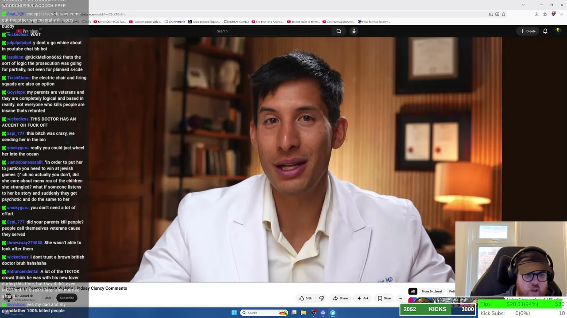Click the 2052 KICKS goal bar
567x318 pixels.
[438, 310]
